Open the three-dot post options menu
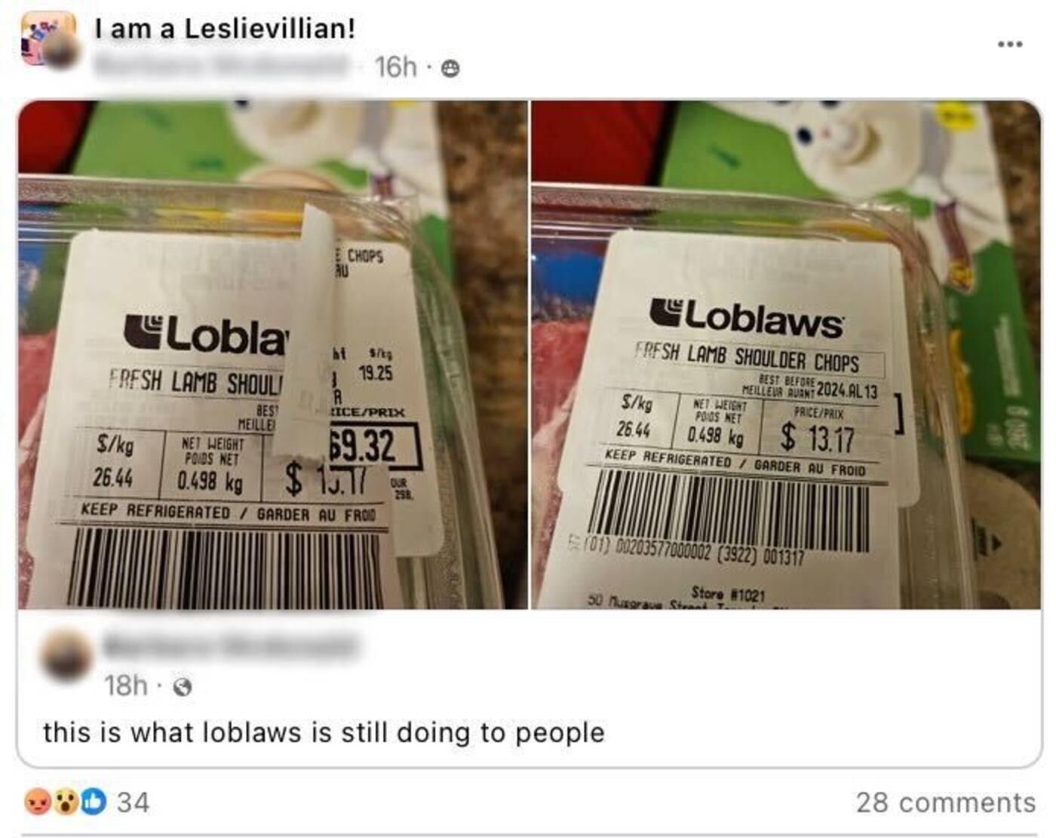Image resolution: width=1056 pixels, height=838 pixels. (x=1010, y=44)
